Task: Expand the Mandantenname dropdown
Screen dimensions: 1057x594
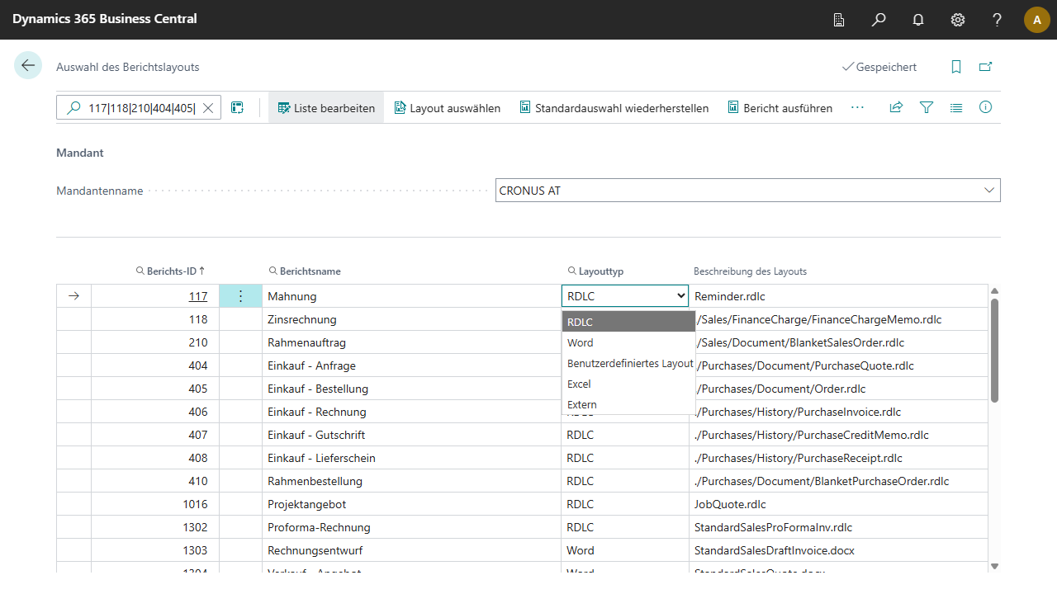Action: pos(989,191)
